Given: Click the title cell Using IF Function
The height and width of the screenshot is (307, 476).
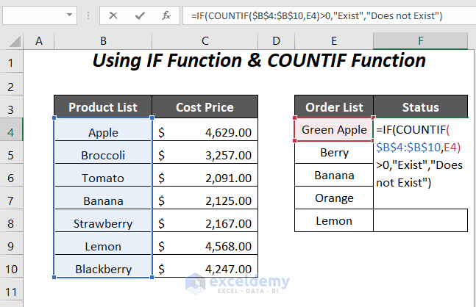Looking at the screenshot, I should tap(259, 61).
